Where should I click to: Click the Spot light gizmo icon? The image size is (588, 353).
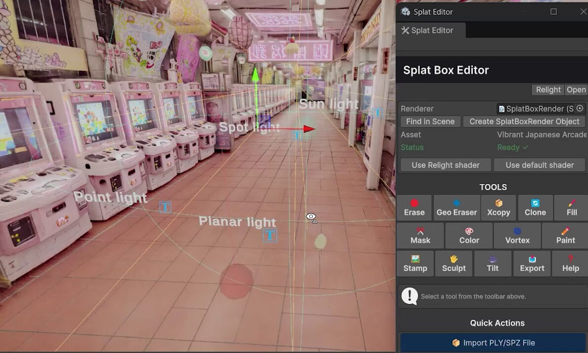pyautogui.click(x=297, y=136)
